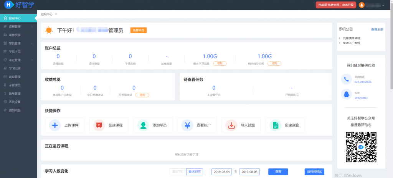Click the orange user avatar icon
This screenshot has height=178, width=393.
[x=362, y=5]
